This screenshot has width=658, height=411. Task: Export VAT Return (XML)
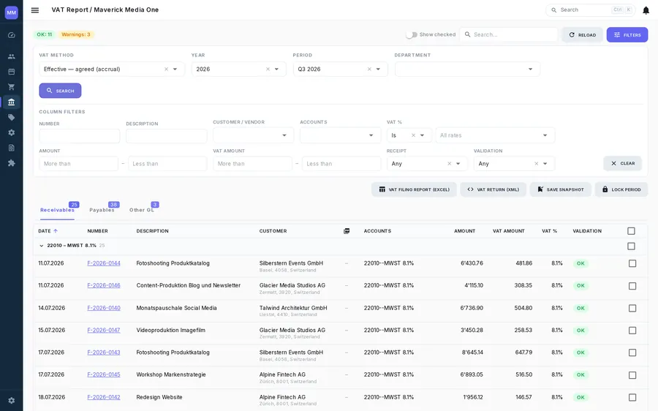493,189
